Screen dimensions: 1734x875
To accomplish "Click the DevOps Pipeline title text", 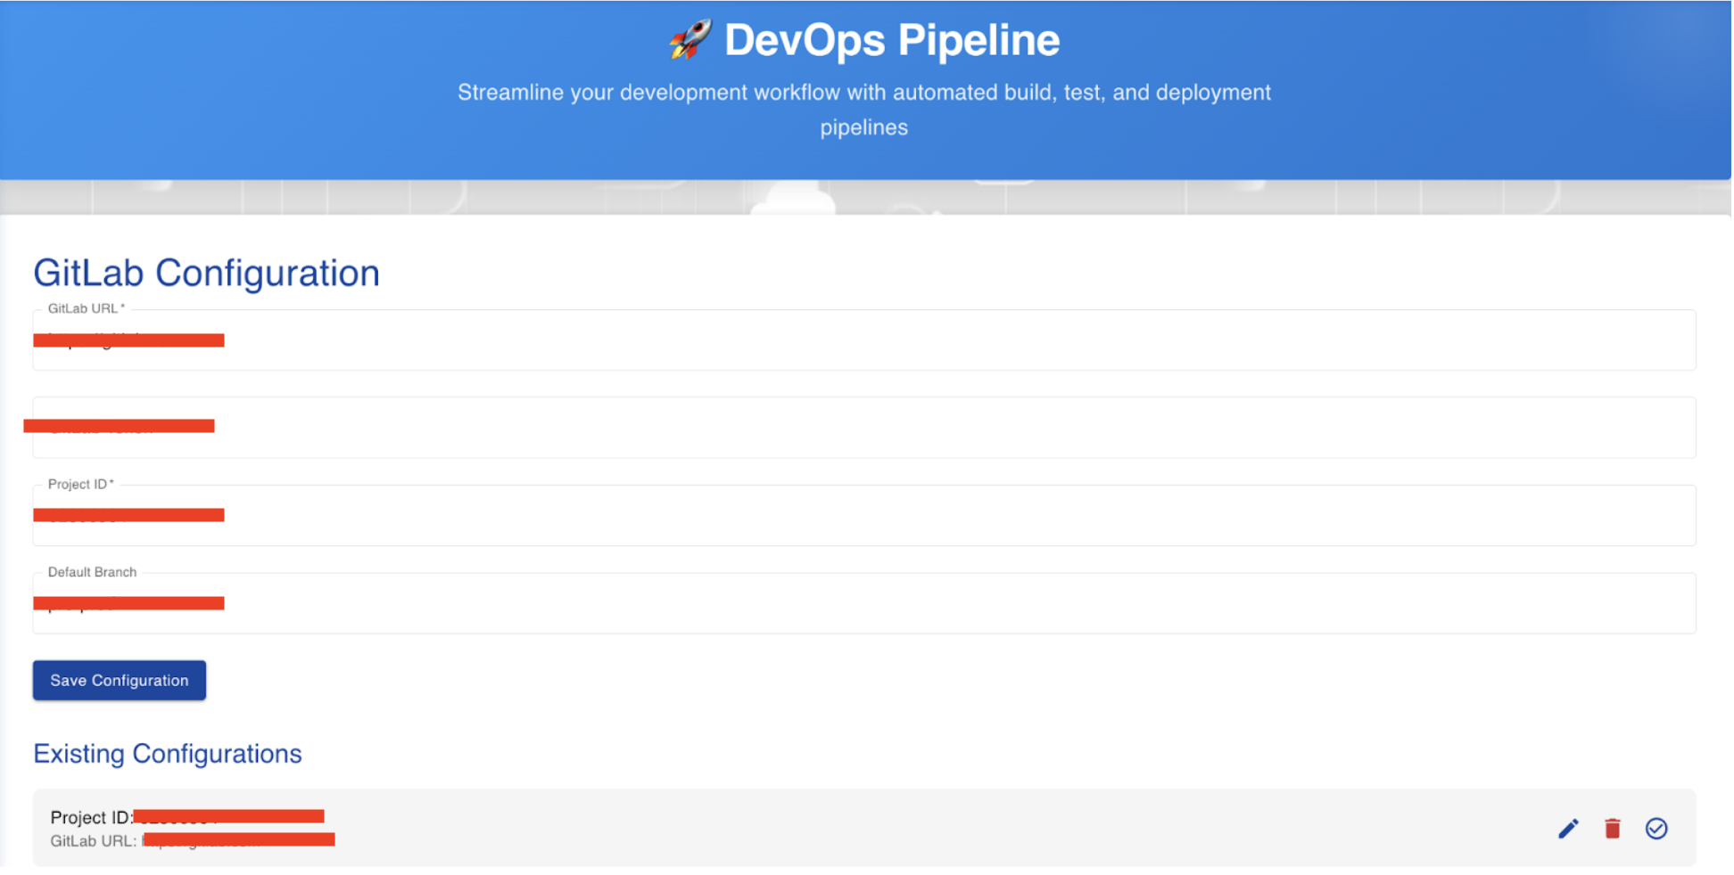I will point(892,38).
